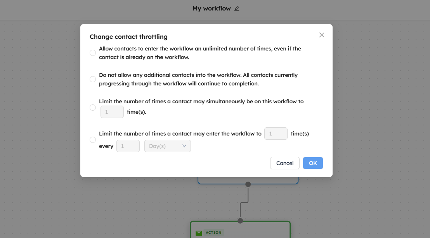Click the green envelope icon in the Action node
The height and width of the screenshot is (238, 430).
[199, 233]
